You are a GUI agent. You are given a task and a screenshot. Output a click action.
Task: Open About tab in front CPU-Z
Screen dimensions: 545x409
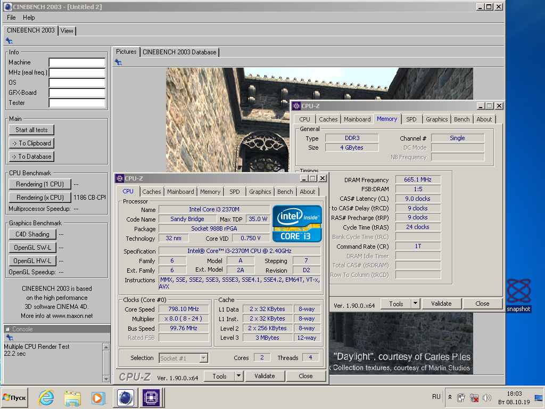308,192
